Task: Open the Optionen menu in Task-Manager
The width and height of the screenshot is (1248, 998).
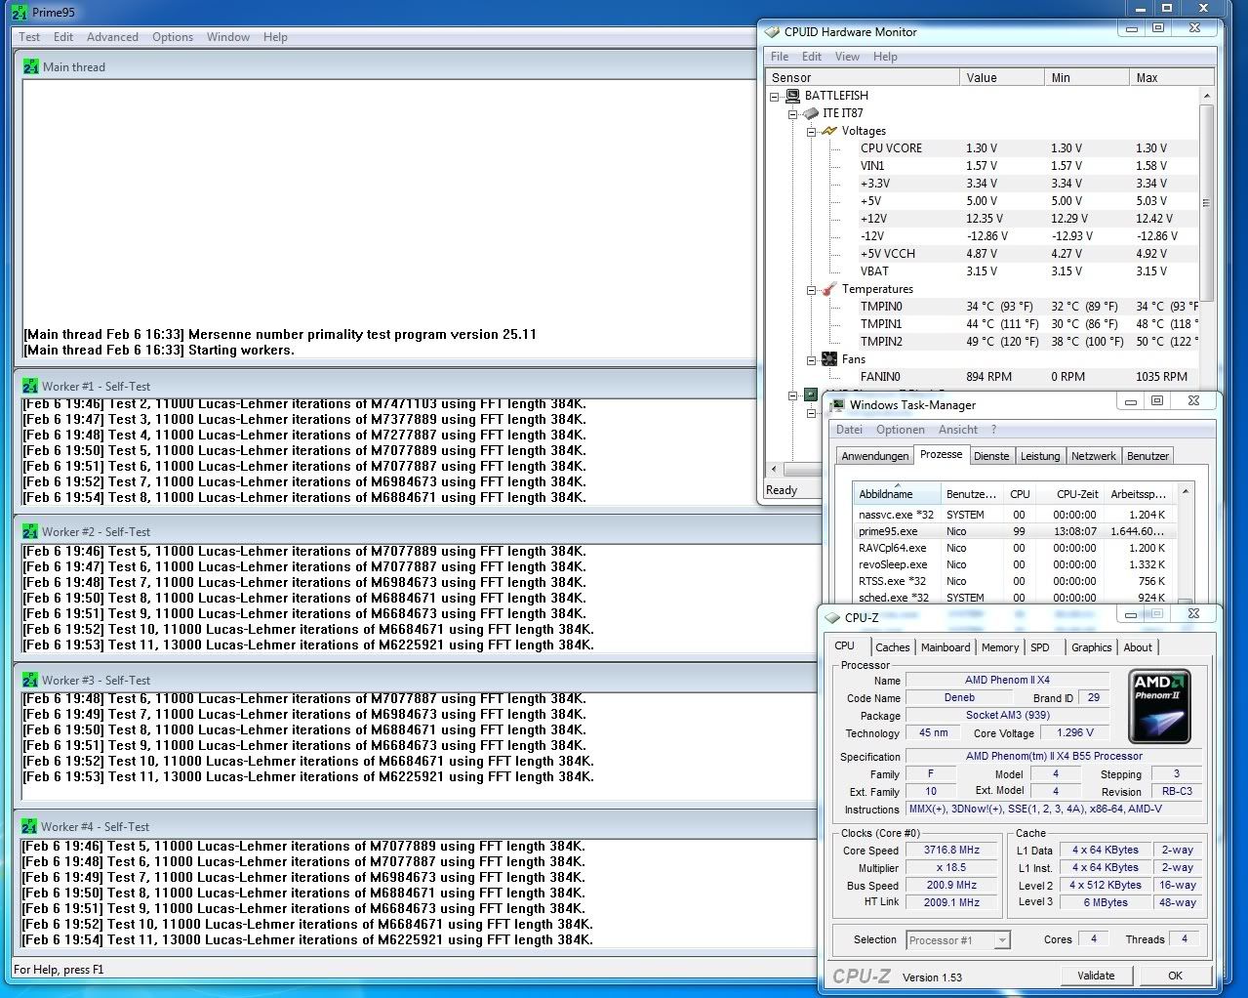Action: click(x=901, y=430)
